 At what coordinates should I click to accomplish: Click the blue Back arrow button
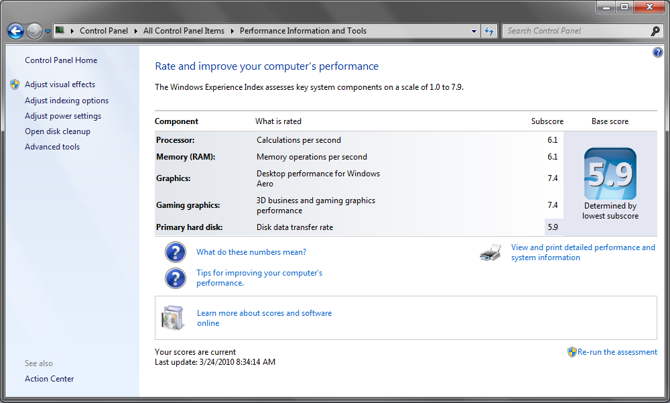(15, 31)
